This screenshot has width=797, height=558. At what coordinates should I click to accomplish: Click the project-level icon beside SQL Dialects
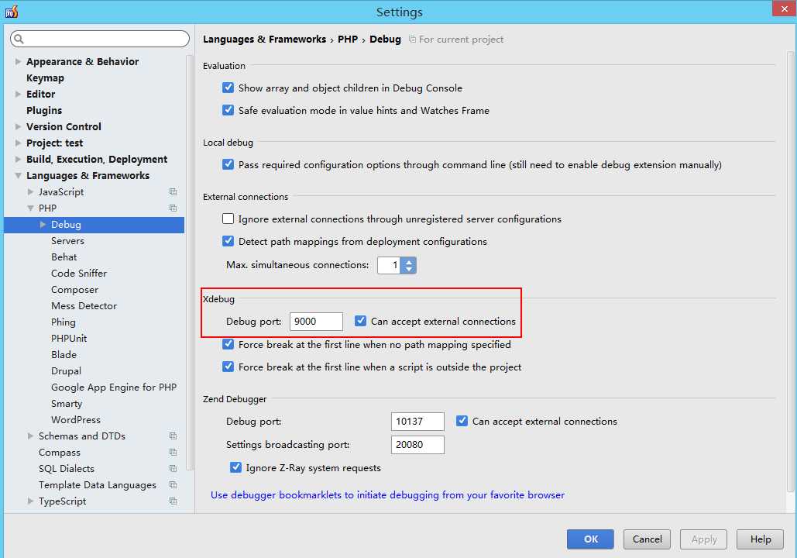(173, 468)
